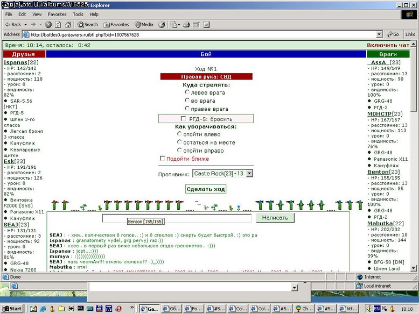This screenshot has height=314, width=419.
Task: Expand the Address bar dropdown arrow
Action: [x=379, y=34]
